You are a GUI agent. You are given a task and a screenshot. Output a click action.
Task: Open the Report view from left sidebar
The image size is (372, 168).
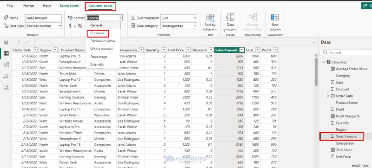tap(6, 42)
